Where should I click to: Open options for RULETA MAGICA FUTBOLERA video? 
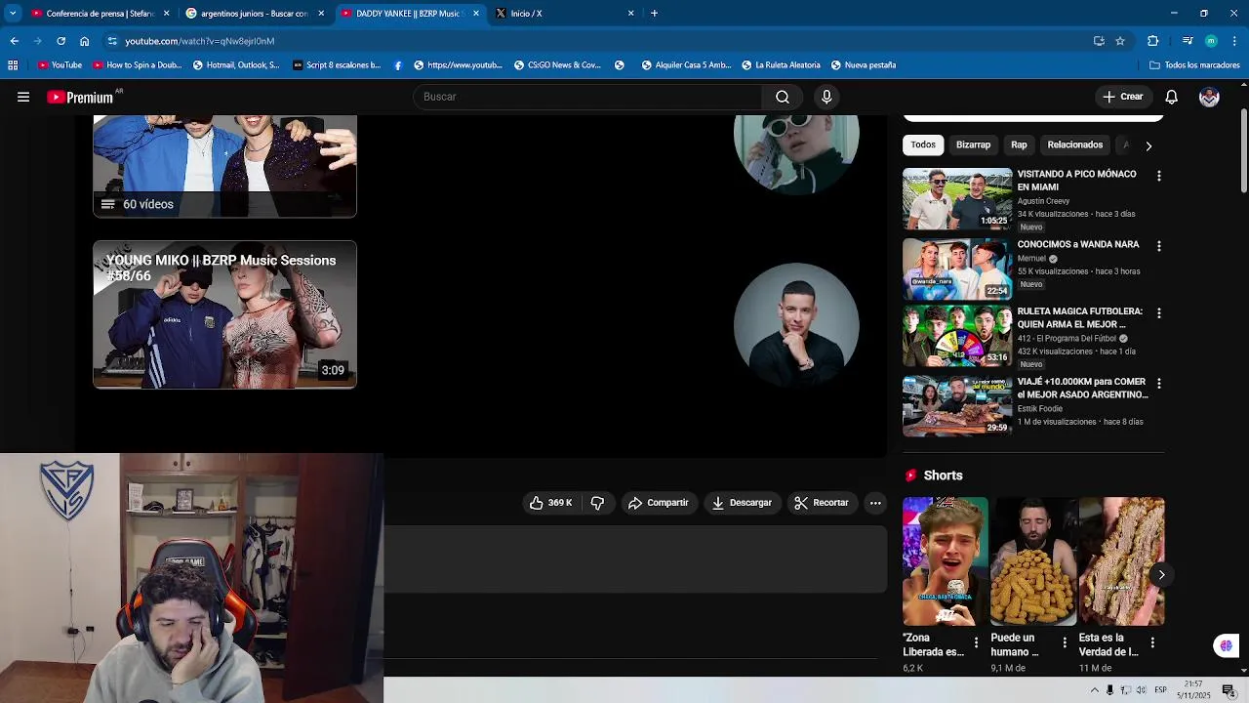tap(1158, 313)
